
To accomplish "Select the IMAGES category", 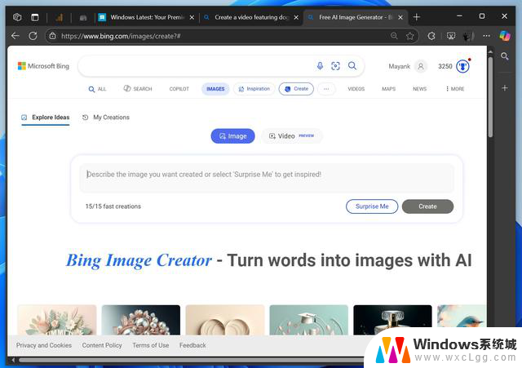I will click(x=215, y=89).
